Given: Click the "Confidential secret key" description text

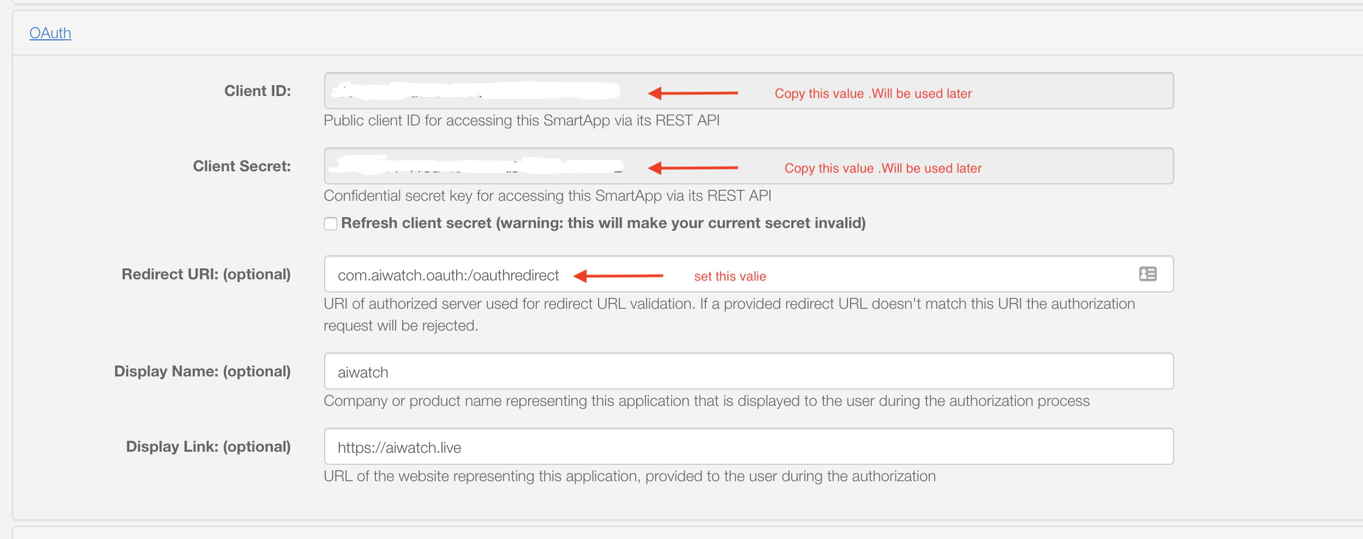Looking at the screenshot, I should [x=547, y=196].
